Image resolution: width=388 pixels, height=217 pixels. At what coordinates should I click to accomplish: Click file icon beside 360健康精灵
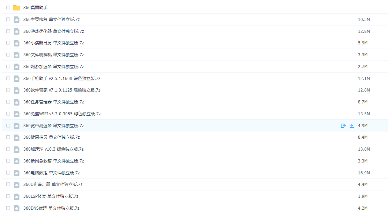pyautogui.click(x=17, y=137)
